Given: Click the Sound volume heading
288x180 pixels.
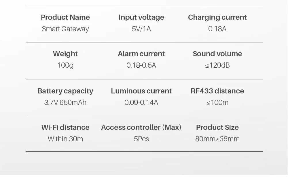Looking at the screenshot, I should click(217, 54).
